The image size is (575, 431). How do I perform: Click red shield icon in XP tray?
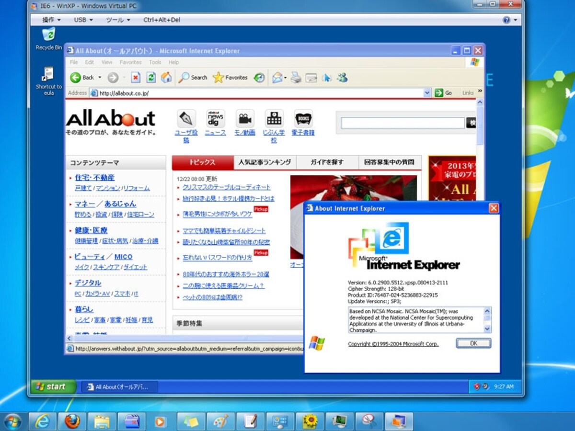tap(477, 386)
